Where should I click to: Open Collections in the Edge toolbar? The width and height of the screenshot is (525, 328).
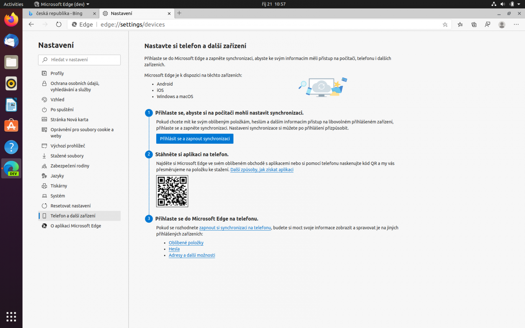point(474,24)
